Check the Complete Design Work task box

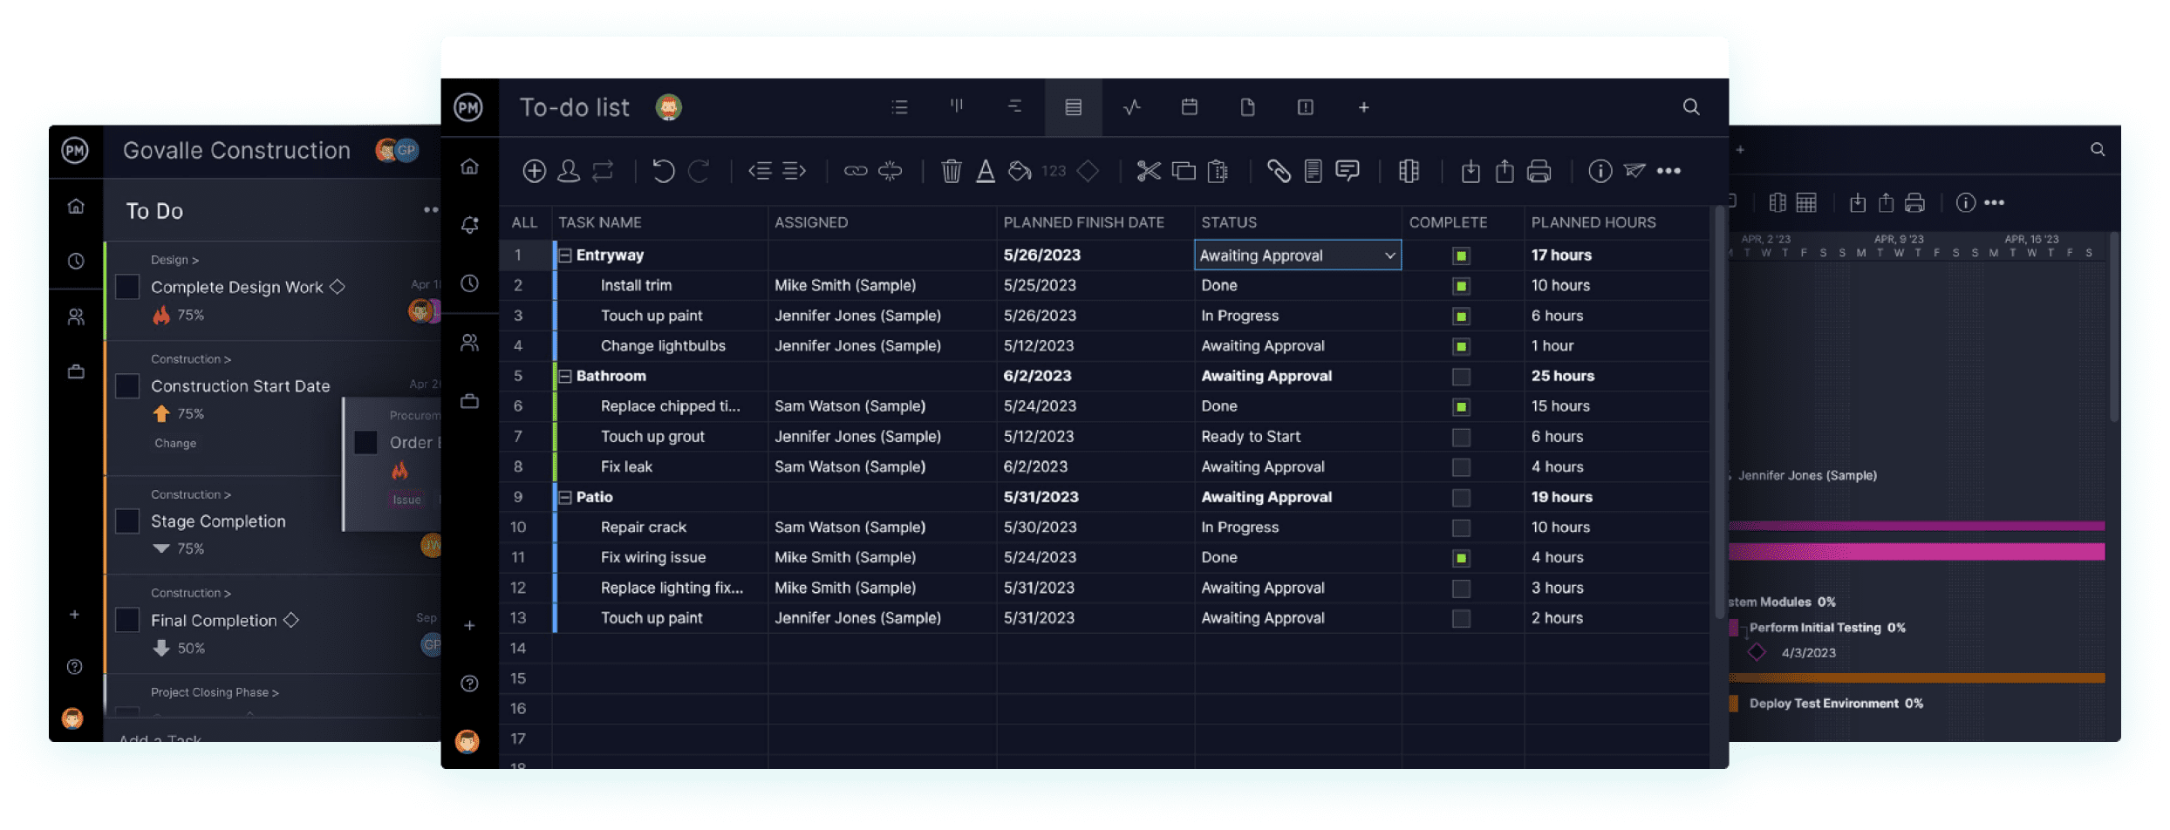128,287
